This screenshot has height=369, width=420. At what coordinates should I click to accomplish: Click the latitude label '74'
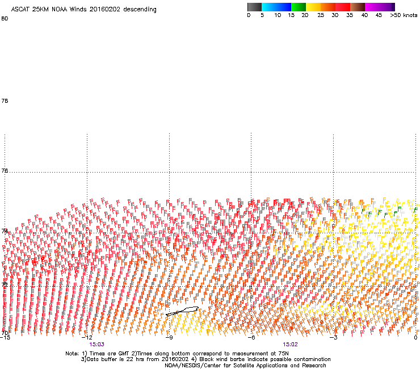[5, 230]
